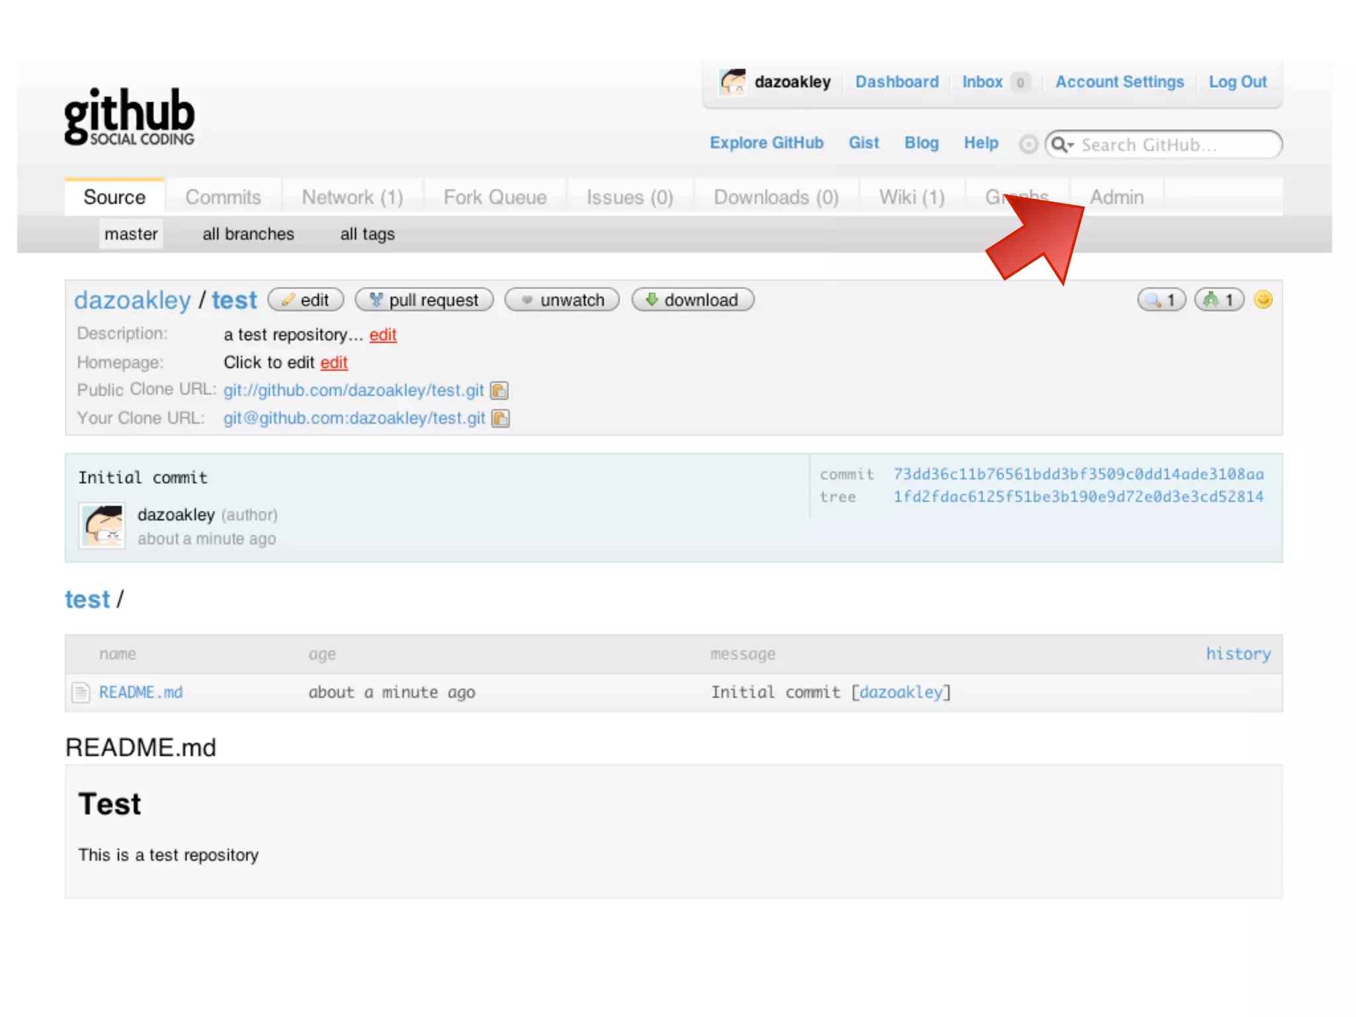The image size is (1356, 1017).
Task: Click the watchers count badge
Action: [x=1161, y=300]
